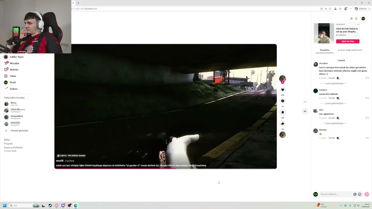Open the sponsored ad thumbnail
This screenshot has height=209, width=372.
pyautogui.click(x=324, y=33)
